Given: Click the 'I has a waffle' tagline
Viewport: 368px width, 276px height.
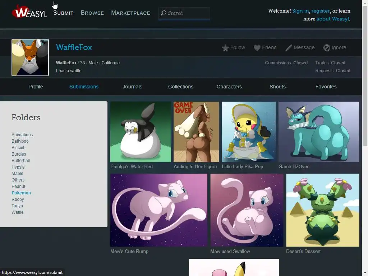Looking at the screenshot, I should tap(69, 71).
